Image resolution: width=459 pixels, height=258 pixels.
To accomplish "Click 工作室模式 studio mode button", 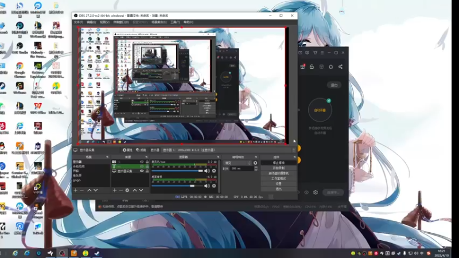I will (278, 178).
